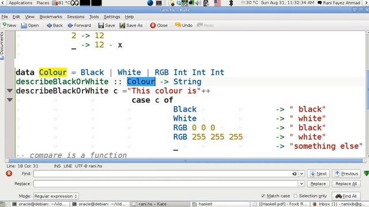Expand the Replace history dropdown arrow
Screen dimensions: 369x207
(x=302, y=183)
